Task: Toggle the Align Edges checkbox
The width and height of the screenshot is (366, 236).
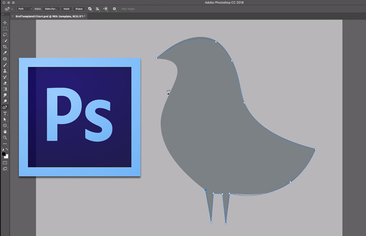Action: (x=119, y=9)
